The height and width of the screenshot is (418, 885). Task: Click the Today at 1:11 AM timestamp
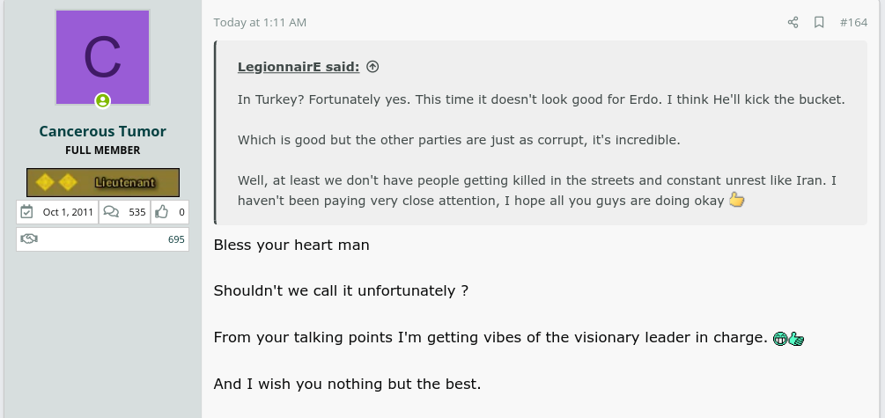click(x=260, y=22)
